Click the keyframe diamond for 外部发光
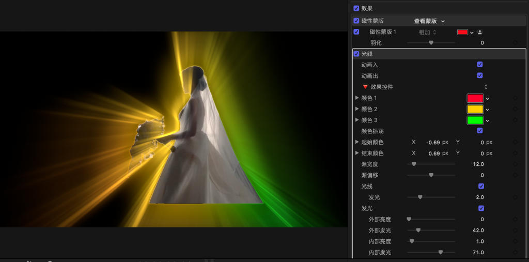 coord(515,230)
